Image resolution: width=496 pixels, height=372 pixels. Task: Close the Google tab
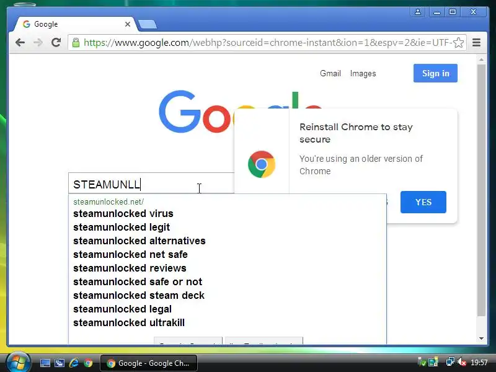click(x=128, y=24)
